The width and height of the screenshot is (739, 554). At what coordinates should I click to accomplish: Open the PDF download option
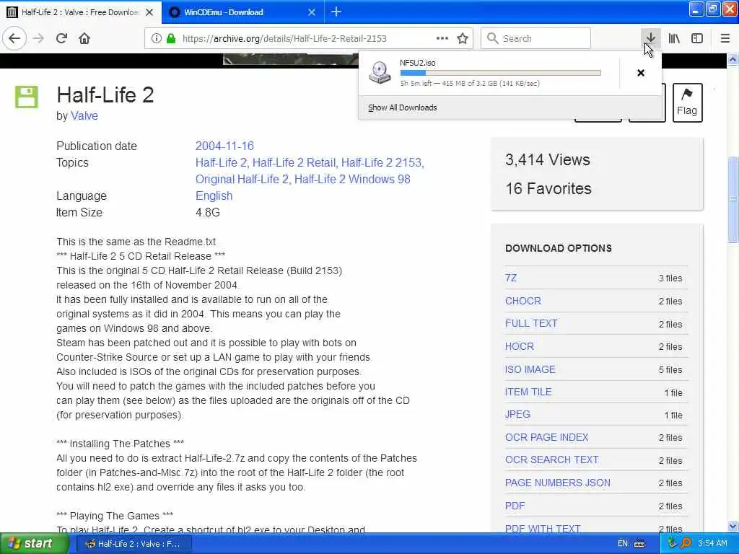click(x=515, y=506)
